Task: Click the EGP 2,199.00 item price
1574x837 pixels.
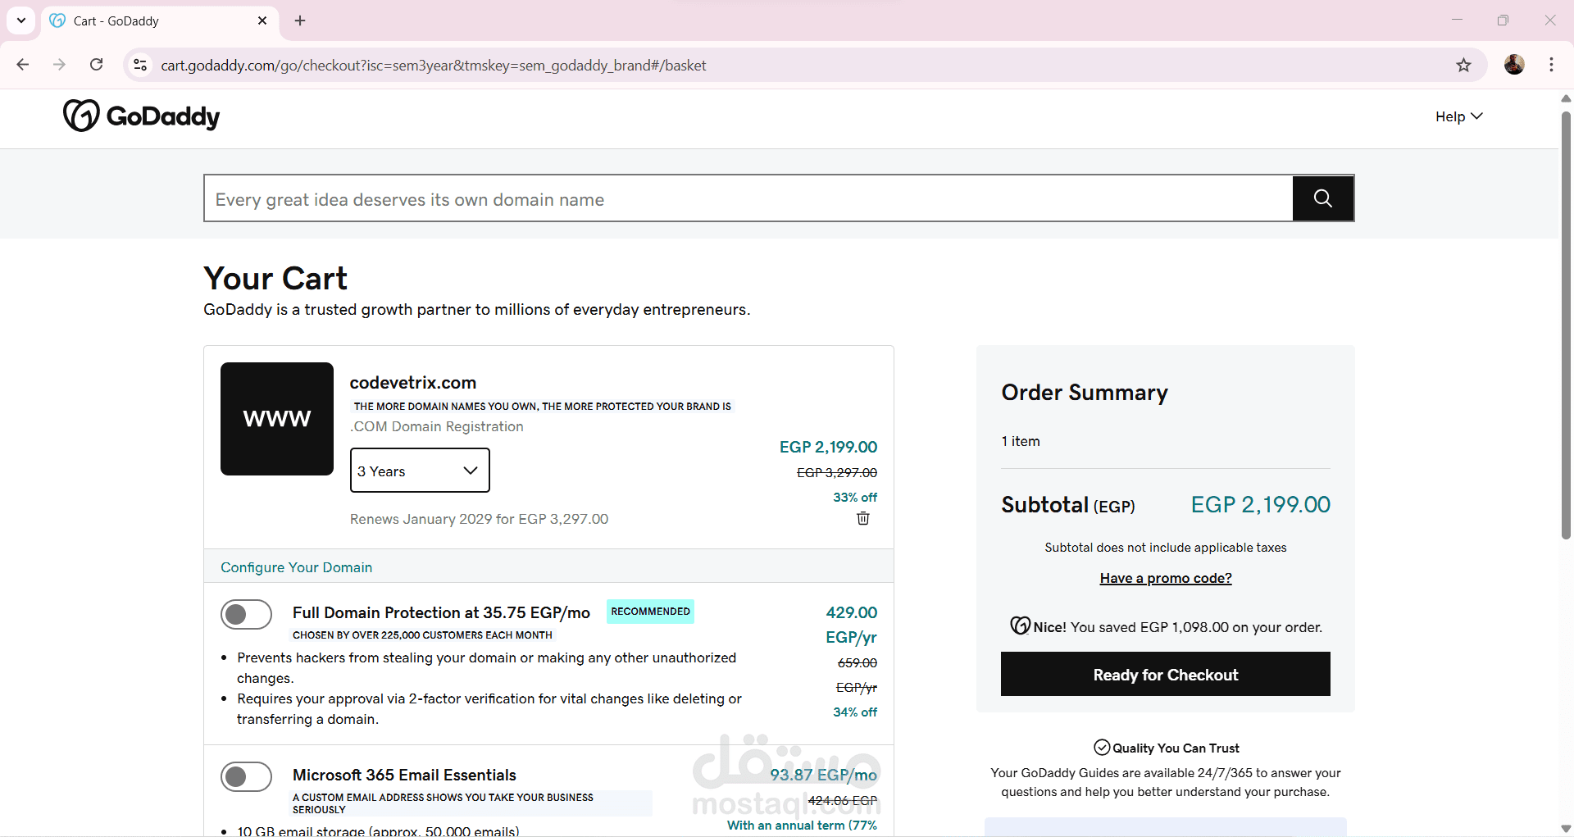Action: 828,447
